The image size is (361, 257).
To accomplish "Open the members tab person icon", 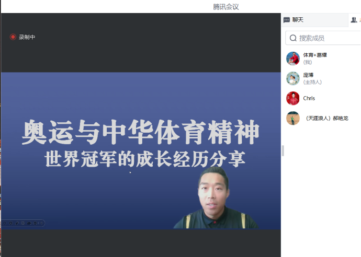I will 354,20.
